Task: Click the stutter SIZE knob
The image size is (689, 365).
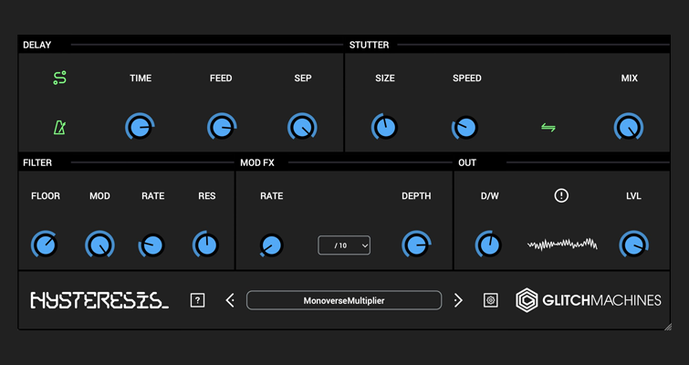Action: 385,128
